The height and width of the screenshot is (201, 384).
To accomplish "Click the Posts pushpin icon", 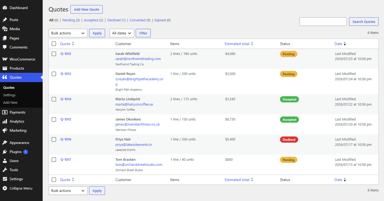I will (5, 20).
